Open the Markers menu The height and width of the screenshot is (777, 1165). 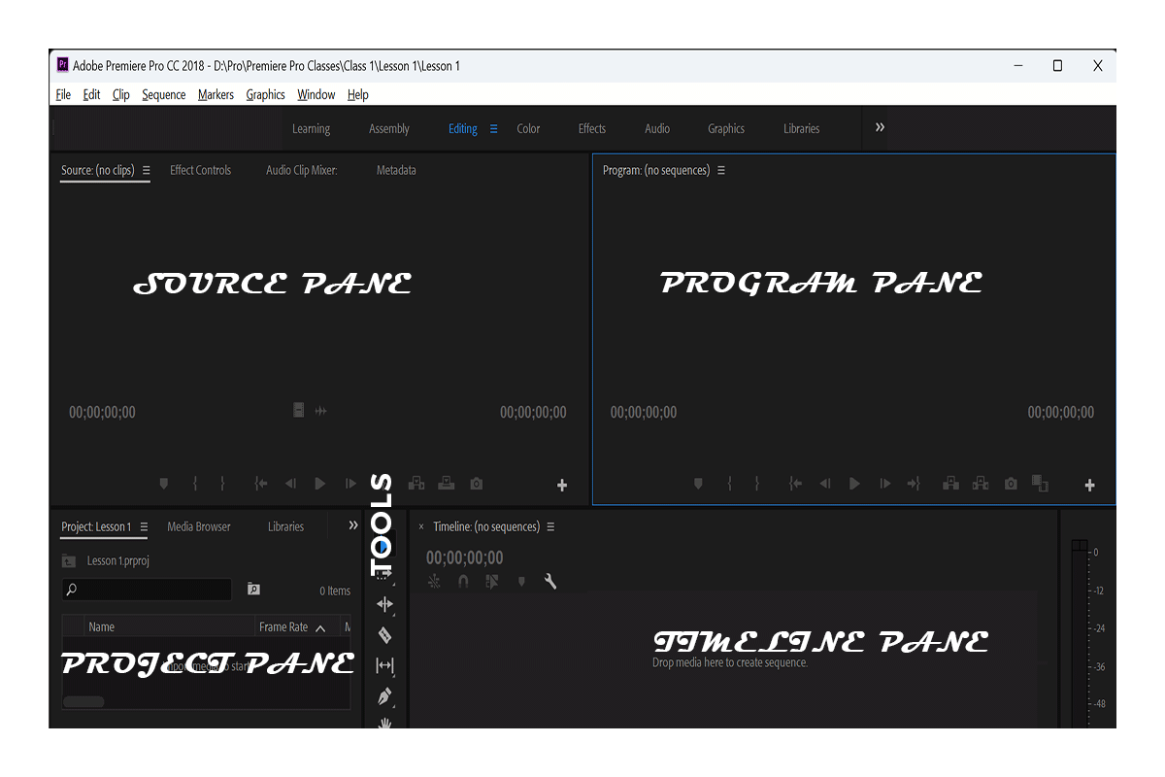tap(216, 94)
